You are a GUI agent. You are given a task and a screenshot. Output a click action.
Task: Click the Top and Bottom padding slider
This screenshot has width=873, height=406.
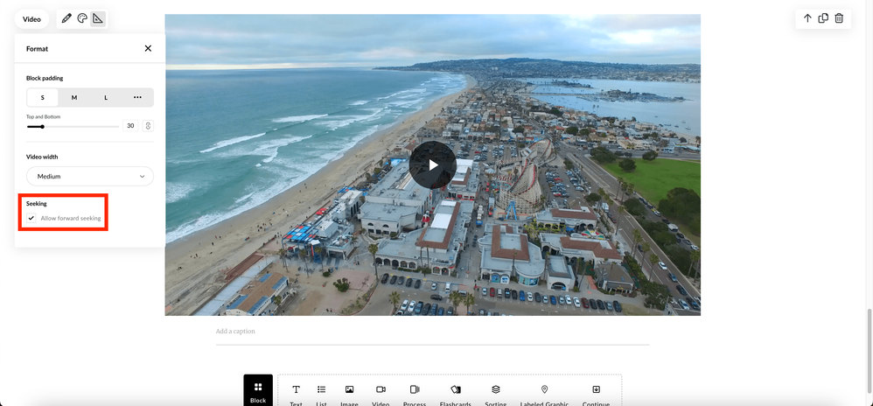[73, 126]
